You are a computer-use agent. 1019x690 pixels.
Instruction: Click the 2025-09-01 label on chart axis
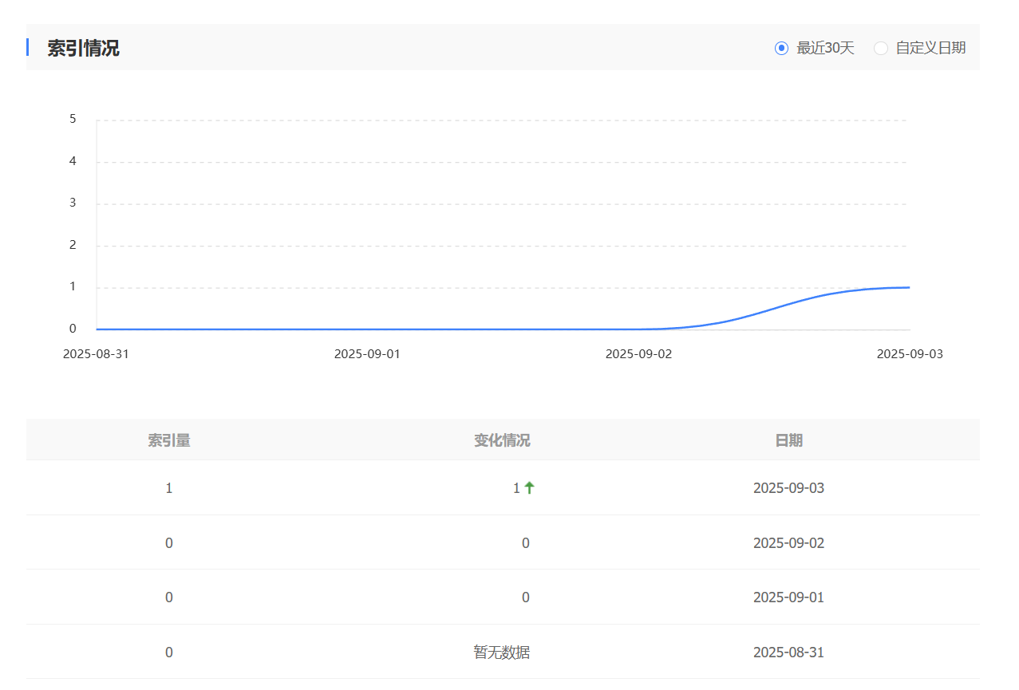(x=367, y=354)
